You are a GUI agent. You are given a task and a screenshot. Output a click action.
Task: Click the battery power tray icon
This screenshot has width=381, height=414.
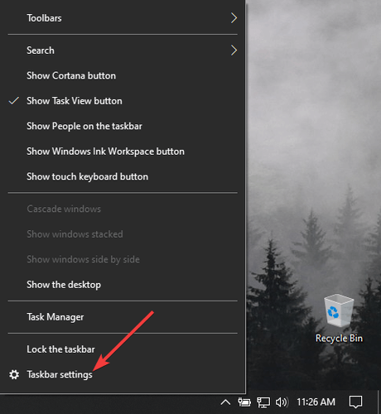pos(244,402)
